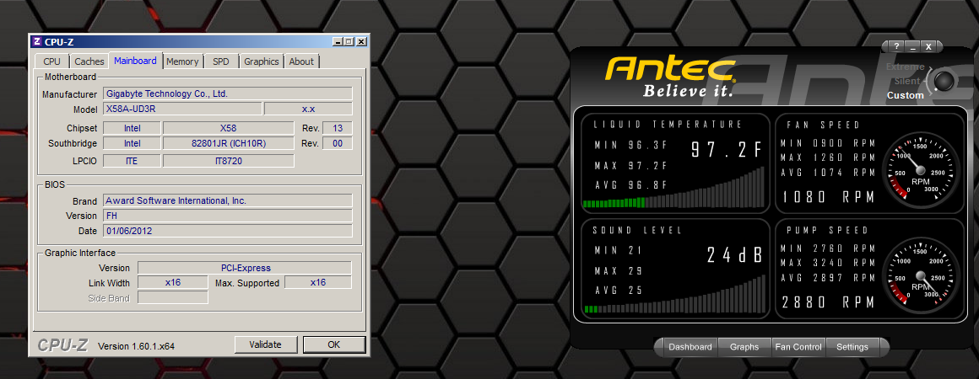979x379 pixels.
Task: Click the Graphic Interface Version PCI-Express field
Action: click(245, 268)
